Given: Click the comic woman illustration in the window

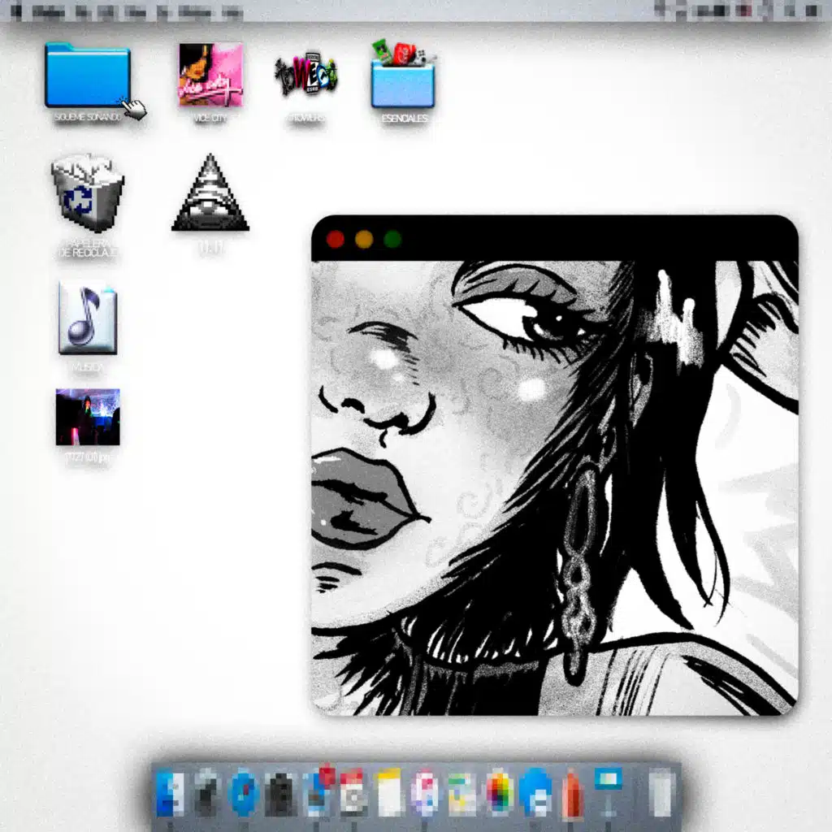Looking at the screenshot, I should [x=554, y=488].
